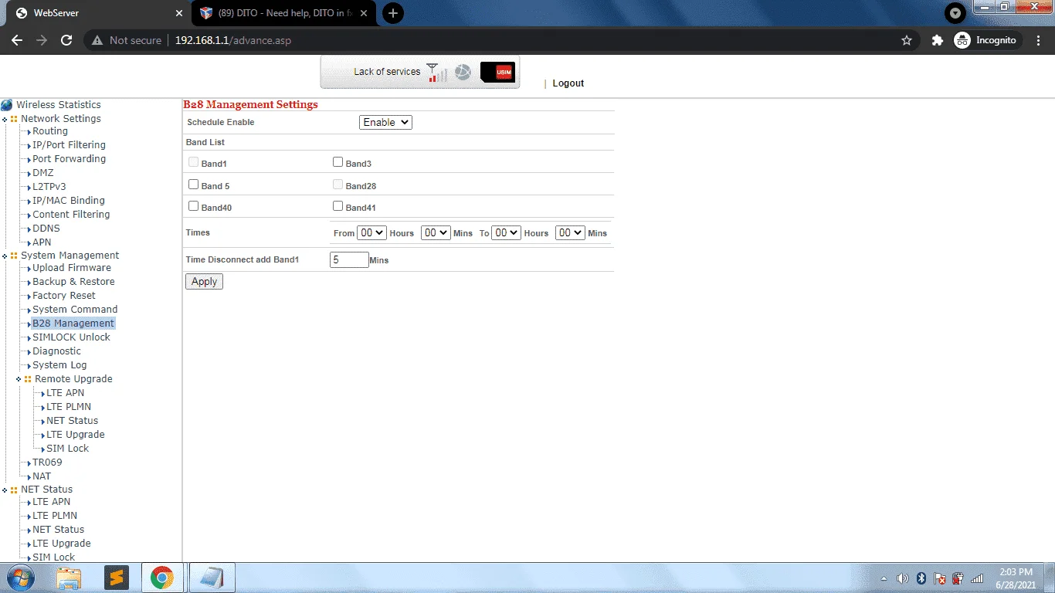Viewport: 1055px width, 593px height.
Task: Click the Incognito profile badge
Action: point(989,40)
